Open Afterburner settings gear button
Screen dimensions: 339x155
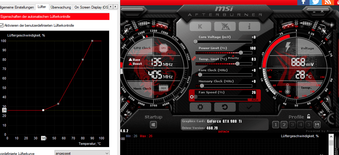(x=200, y=107)
